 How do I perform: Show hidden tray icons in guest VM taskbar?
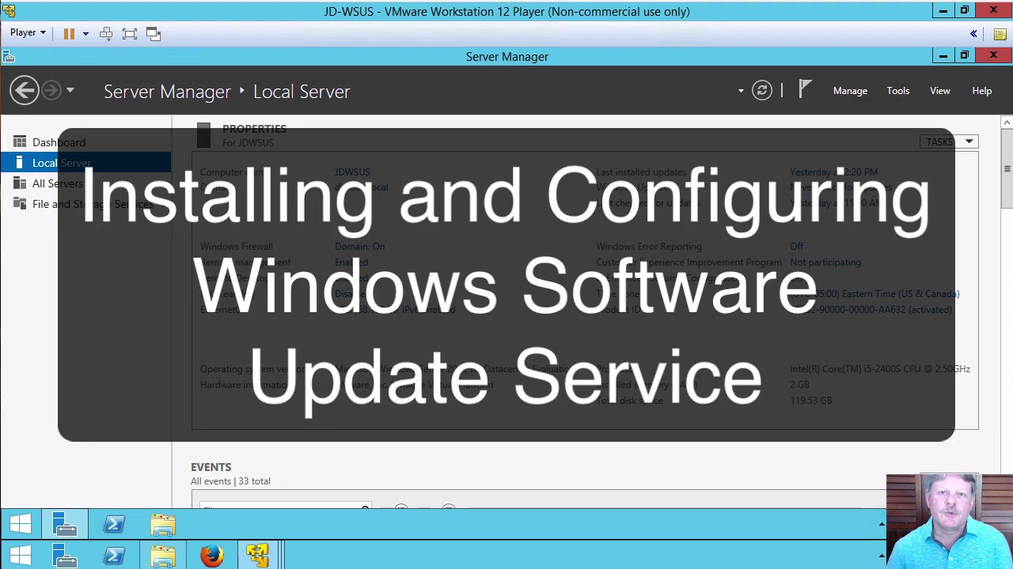[882, 524]
